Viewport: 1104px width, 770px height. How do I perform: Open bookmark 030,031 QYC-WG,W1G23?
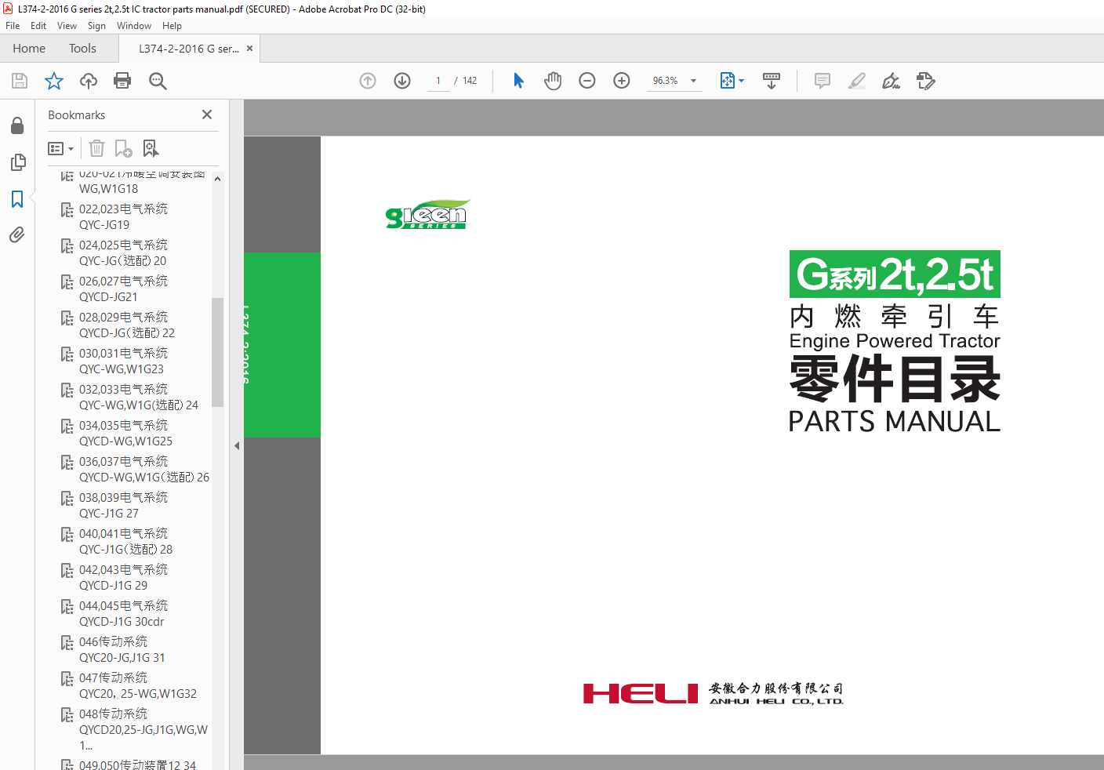pos(123,361)
